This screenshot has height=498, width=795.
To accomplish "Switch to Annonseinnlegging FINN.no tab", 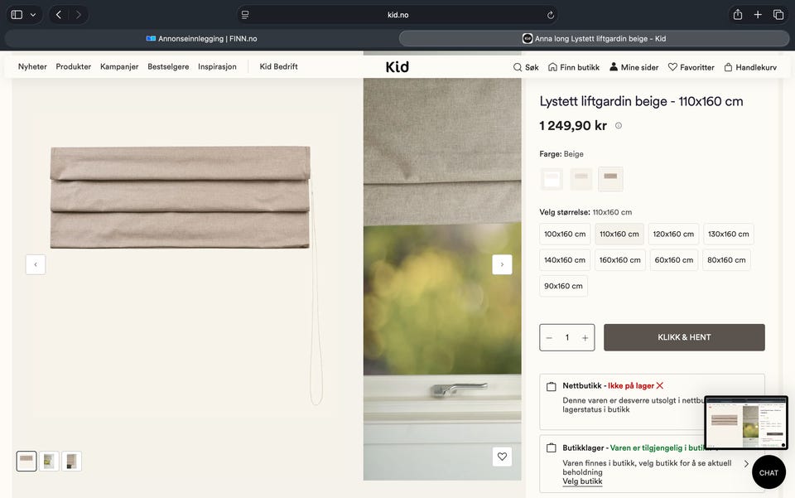I will tap(201, 39).
